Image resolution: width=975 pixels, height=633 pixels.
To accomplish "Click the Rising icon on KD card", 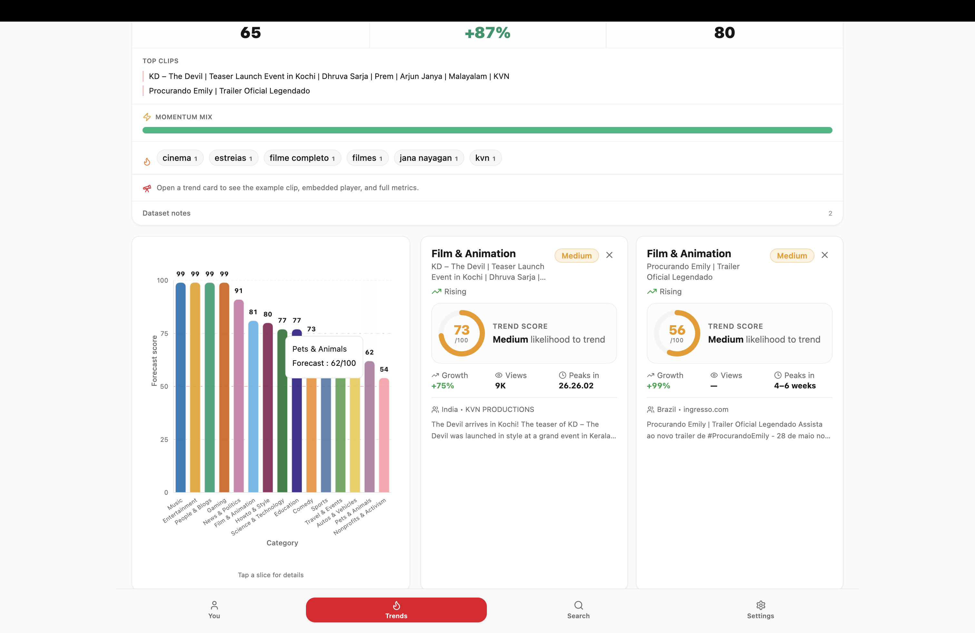I will (x=436, y=292).
